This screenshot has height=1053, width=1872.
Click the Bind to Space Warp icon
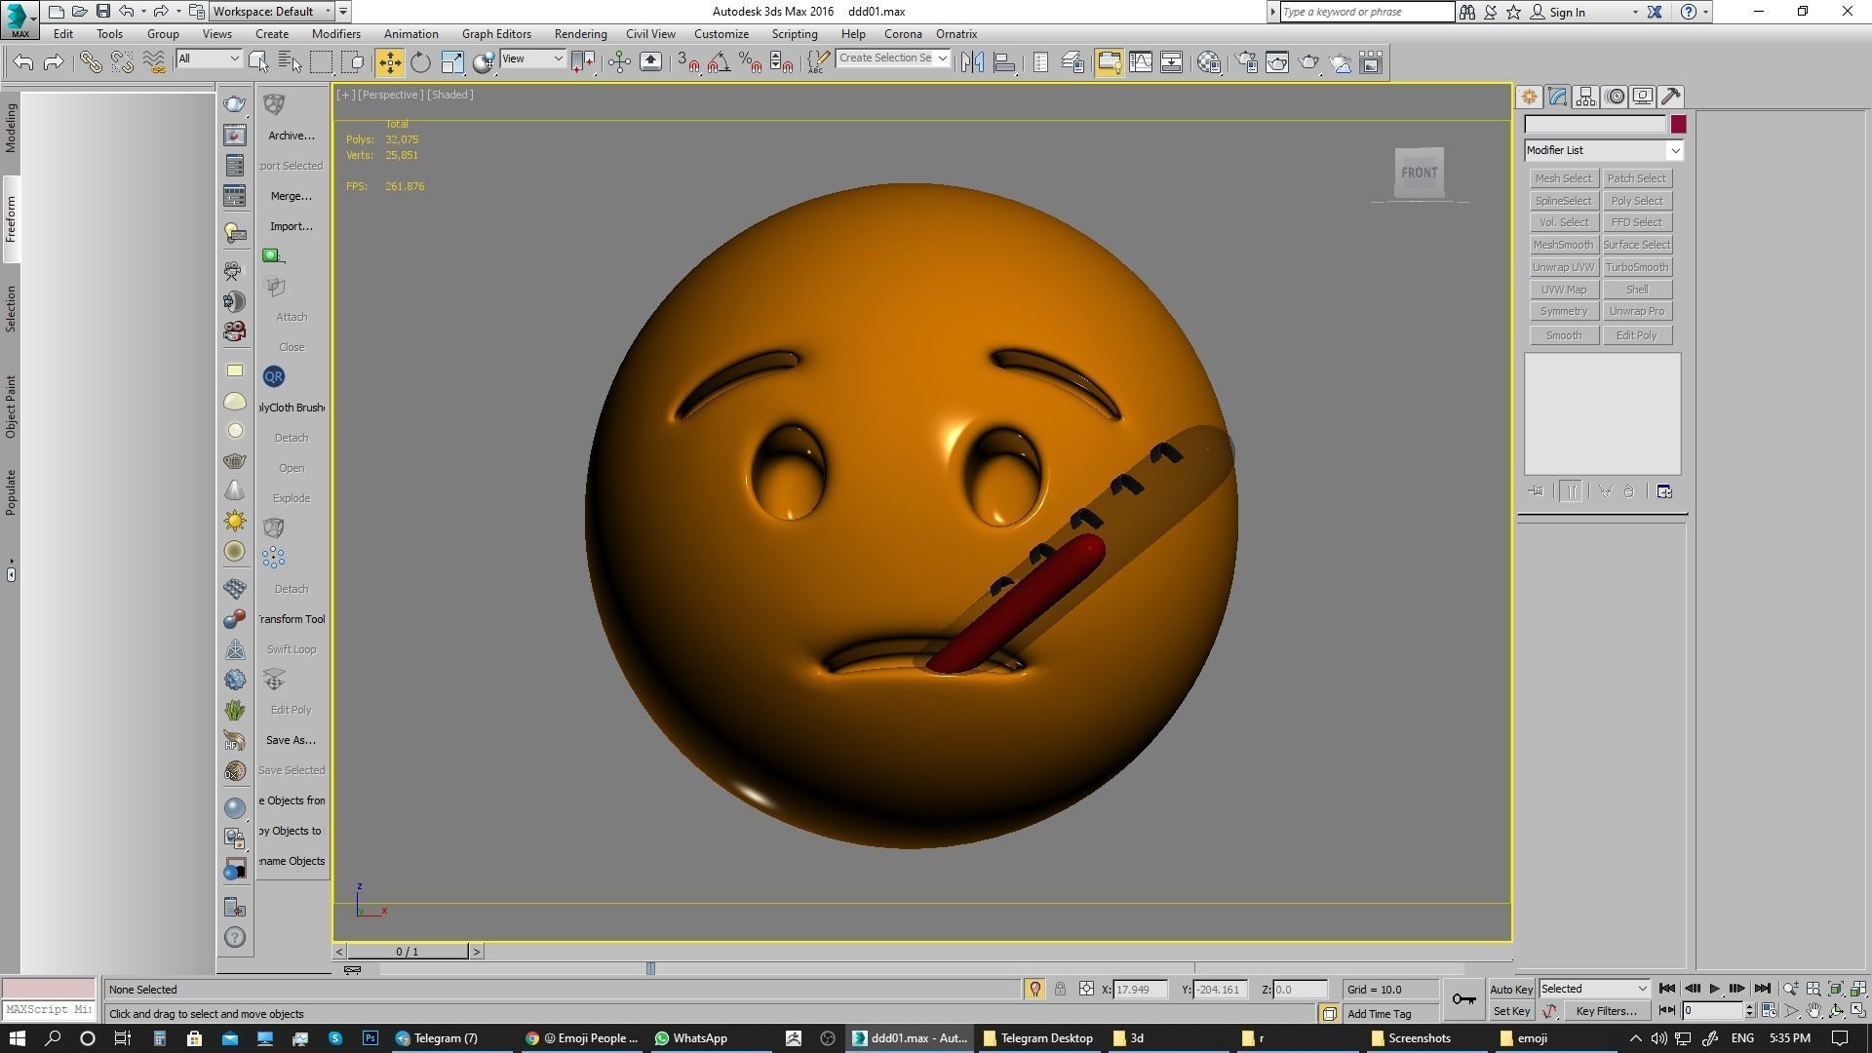pos(154,62)
